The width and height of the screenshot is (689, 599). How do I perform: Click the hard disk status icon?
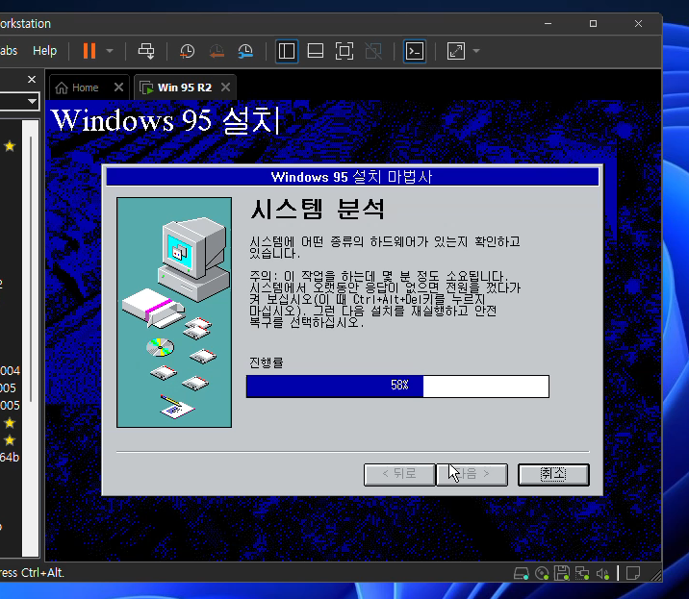(x=522, y=573)
